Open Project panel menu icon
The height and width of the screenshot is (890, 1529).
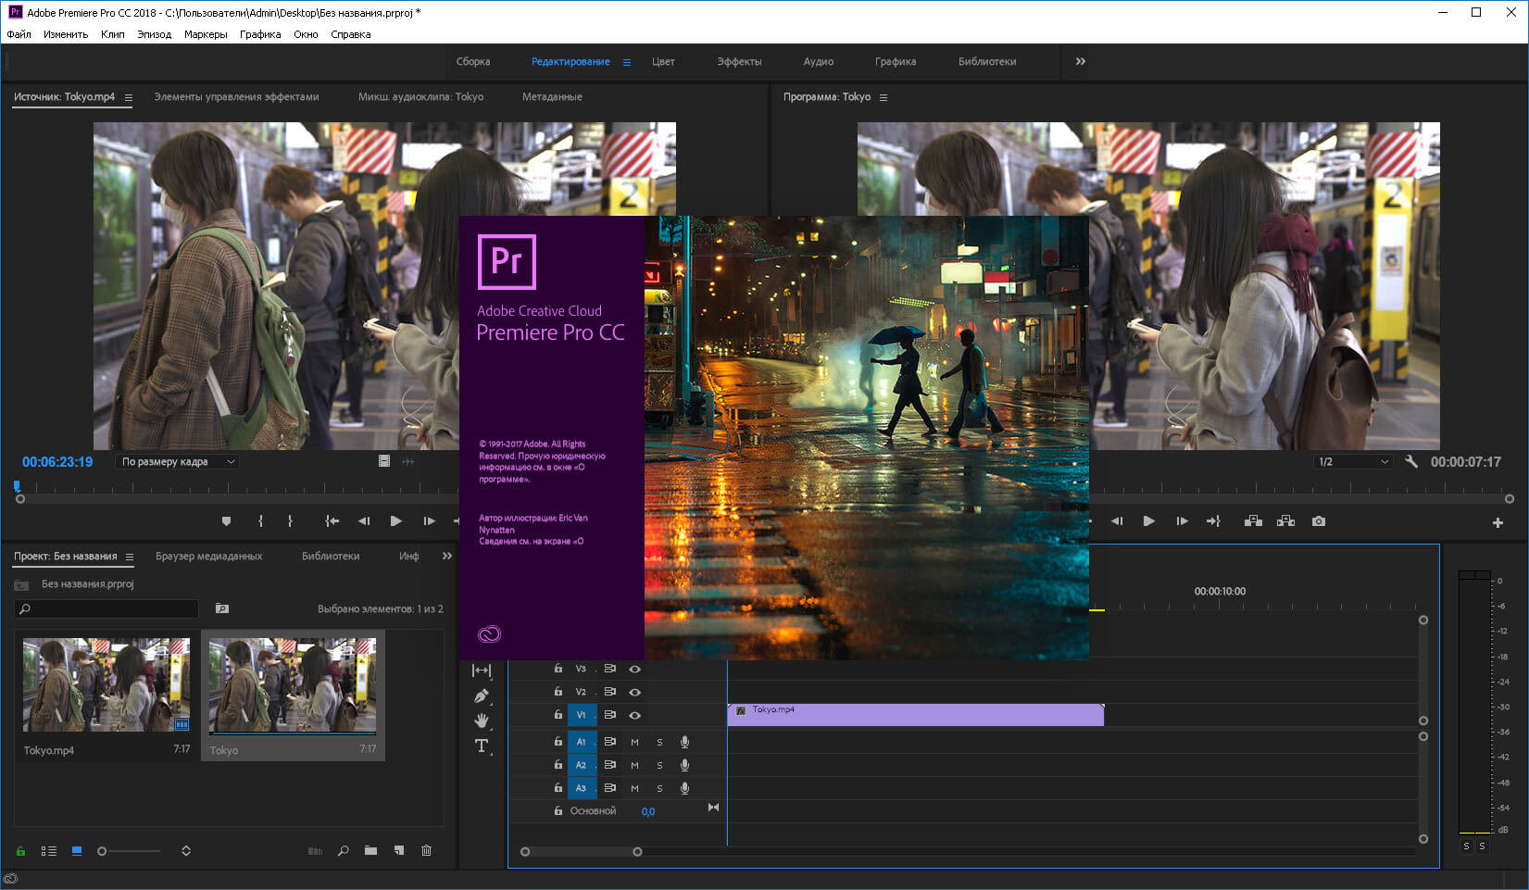coord(130,557)
